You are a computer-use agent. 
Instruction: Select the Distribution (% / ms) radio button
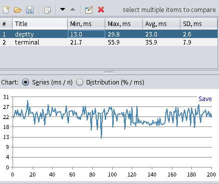[80, 82]
